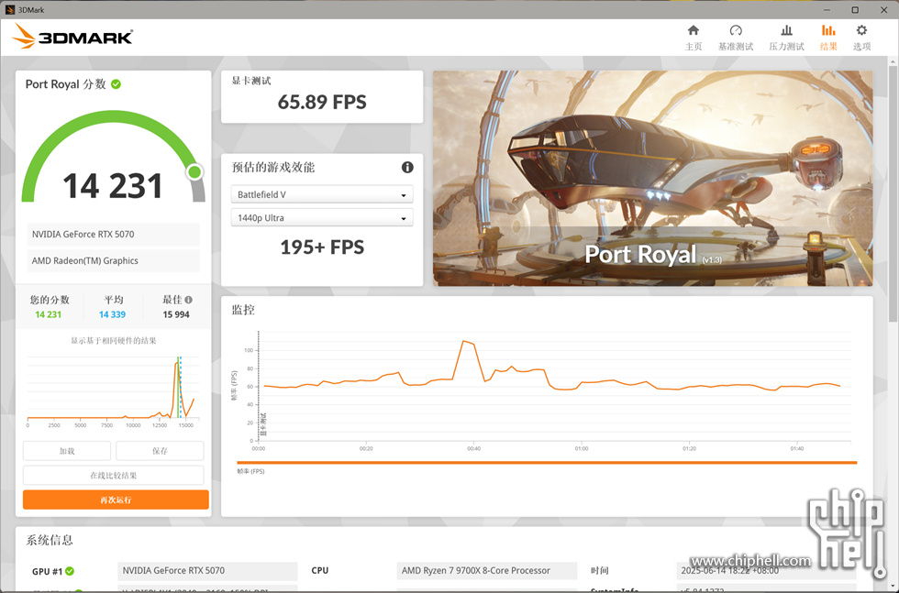Image resolution: width=899 pixels, height=593 pixels.
Task: Click the 预估的游戏效能 heading
Action: coord(273,168)
